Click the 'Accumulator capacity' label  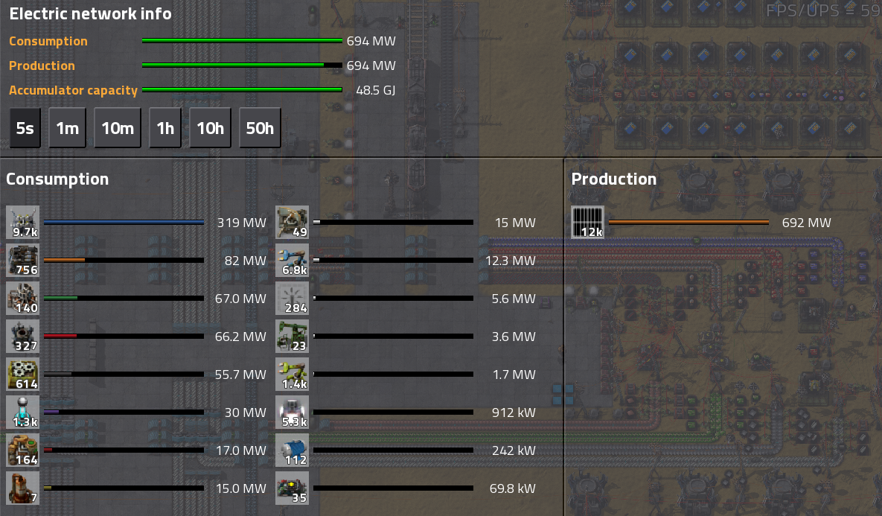coord(73,91)
